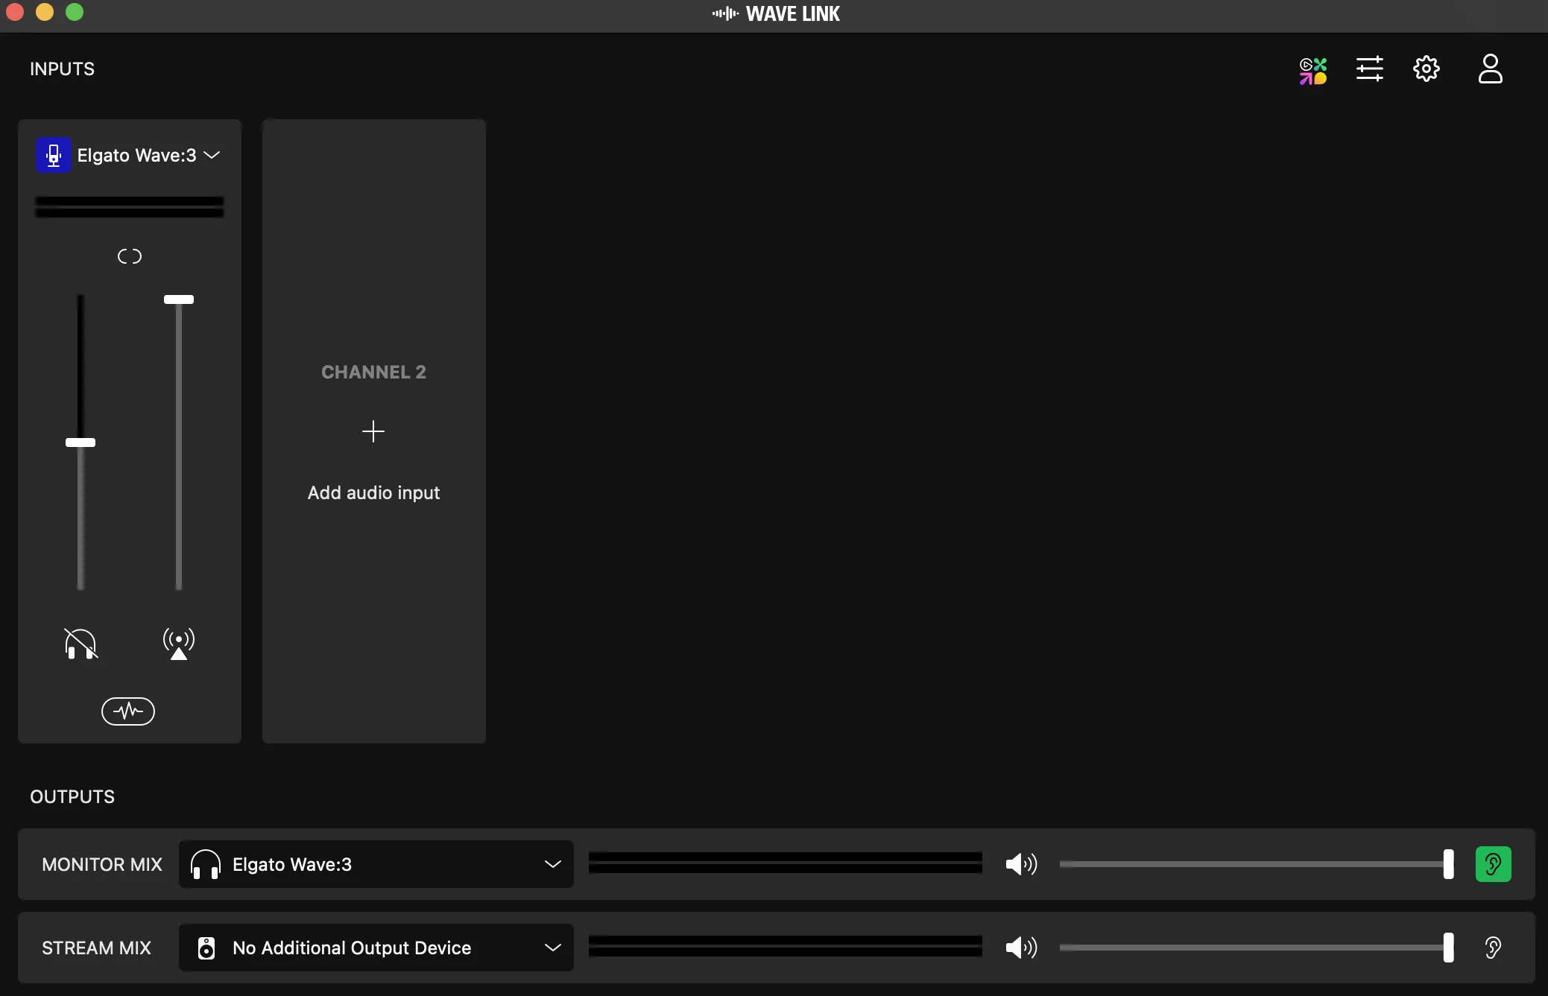
Task: Open the mixer sliders settings icon
Action: [x=1369, y=69]
